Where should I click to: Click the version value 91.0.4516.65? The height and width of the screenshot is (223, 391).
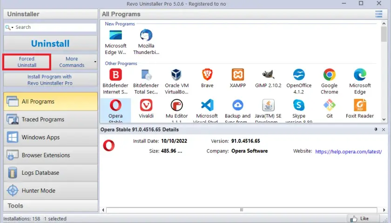click(x=245, y=141)
